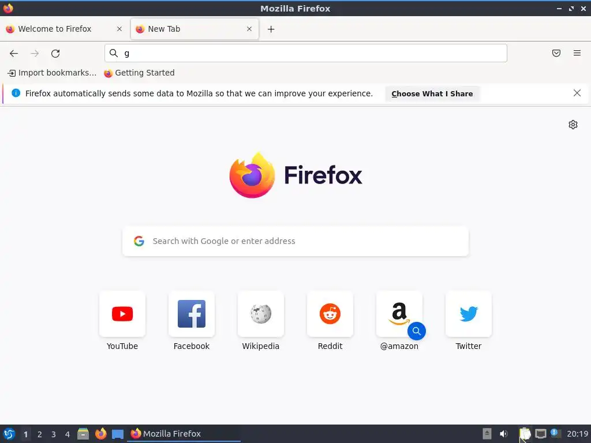Focus the Search with Google field
591x443 pixels.
(295, 241)
